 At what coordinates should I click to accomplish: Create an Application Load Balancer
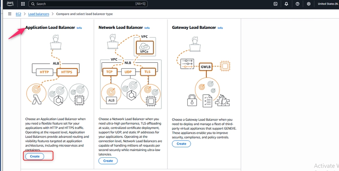point(35,156)
